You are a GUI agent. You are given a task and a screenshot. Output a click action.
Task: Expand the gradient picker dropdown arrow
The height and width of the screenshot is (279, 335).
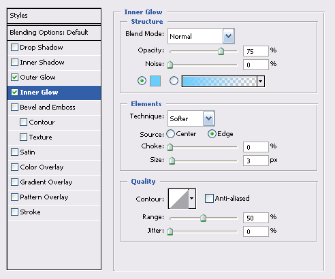[x=261, y=81]
